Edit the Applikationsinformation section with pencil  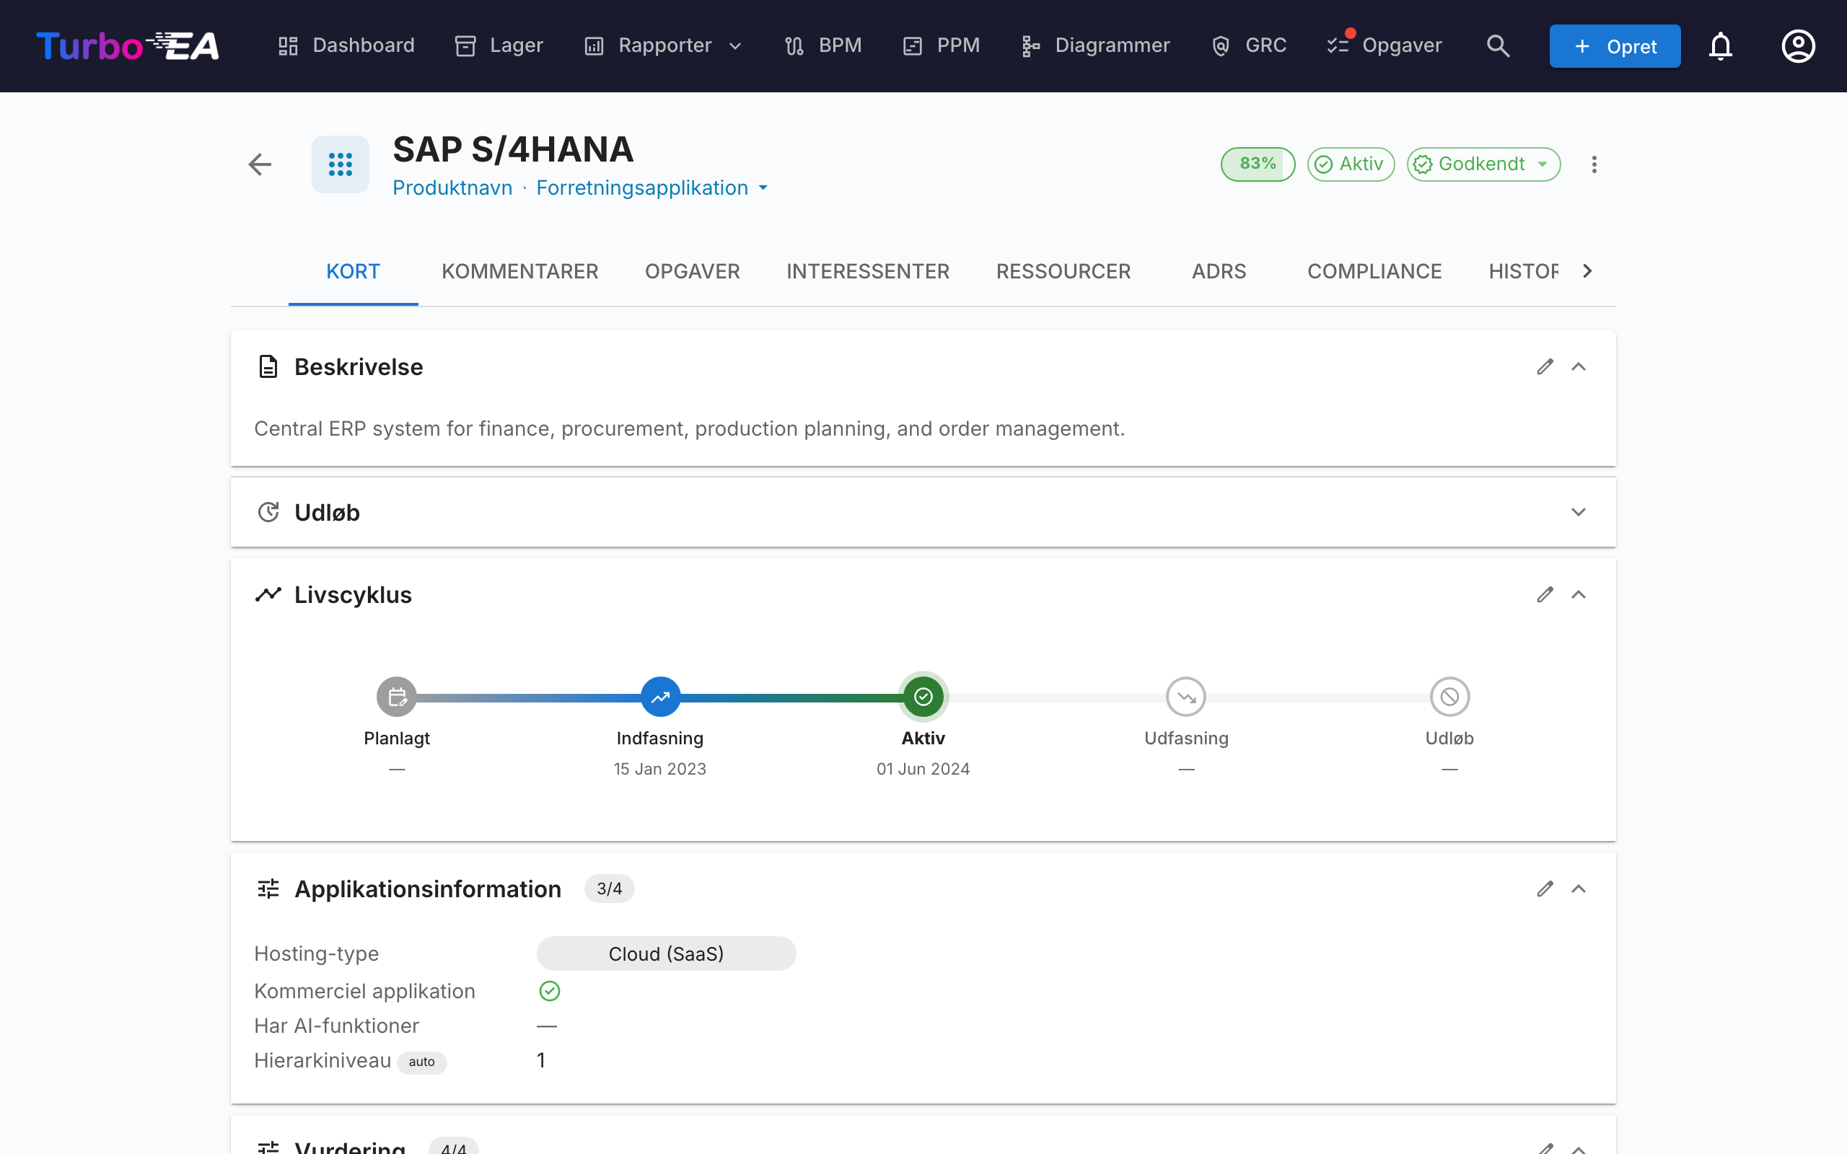[1545, 889]
